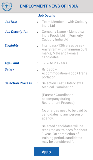Tap the 17 ½ to 20 Years value
This screenshot has width=93, height=160.
pyautogui.click(x=55, y=63)
